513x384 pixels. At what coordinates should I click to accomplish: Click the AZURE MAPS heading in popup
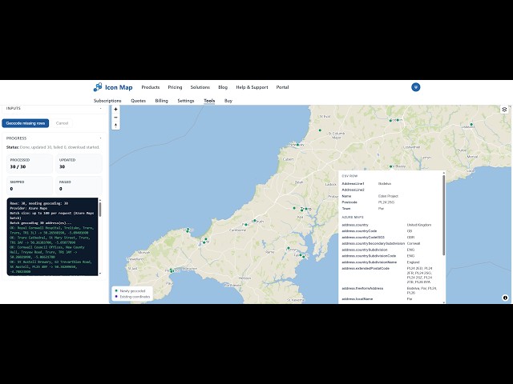[x=353, y=217]
